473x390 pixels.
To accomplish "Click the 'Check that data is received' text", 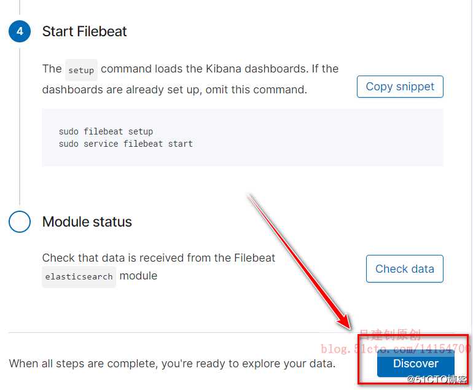I will tap(158, 258).
